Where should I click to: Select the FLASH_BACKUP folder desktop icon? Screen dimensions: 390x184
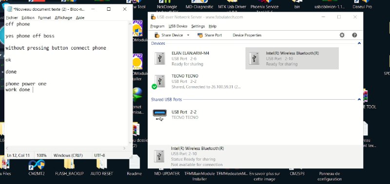[69, 167]
